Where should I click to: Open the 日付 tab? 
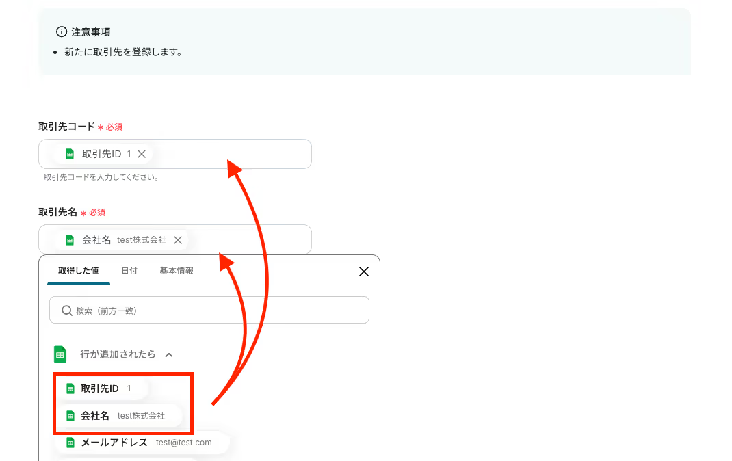pos(129,271)
